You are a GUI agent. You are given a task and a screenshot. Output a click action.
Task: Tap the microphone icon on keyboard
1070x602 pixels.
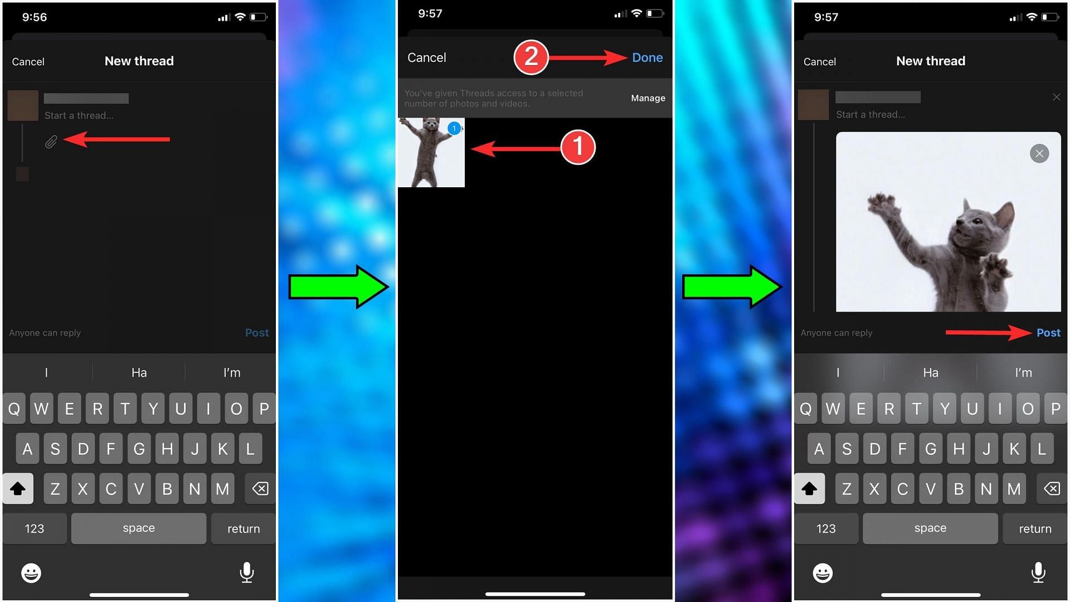point(247,572)
